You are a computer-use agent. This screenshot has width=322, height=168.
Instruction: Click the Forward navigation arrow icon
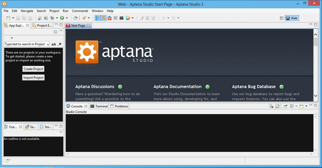point(173,18)
